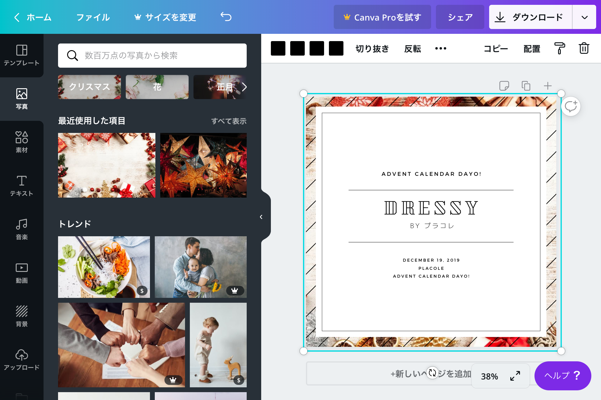The height and width of the screenshot is (400, 601).
Task: Select the 素材 icon in the sidebar
Action: [21, 141]
